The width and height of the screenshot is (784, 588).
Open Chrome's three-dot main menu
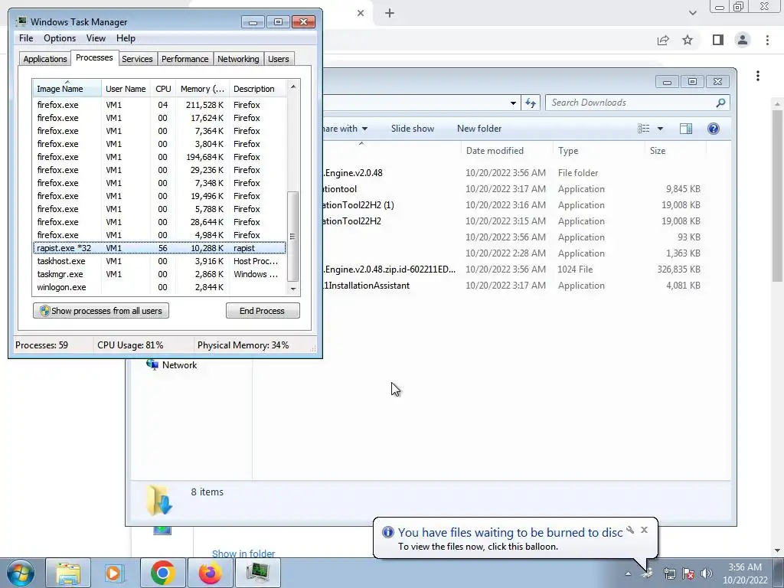(767, 40)
